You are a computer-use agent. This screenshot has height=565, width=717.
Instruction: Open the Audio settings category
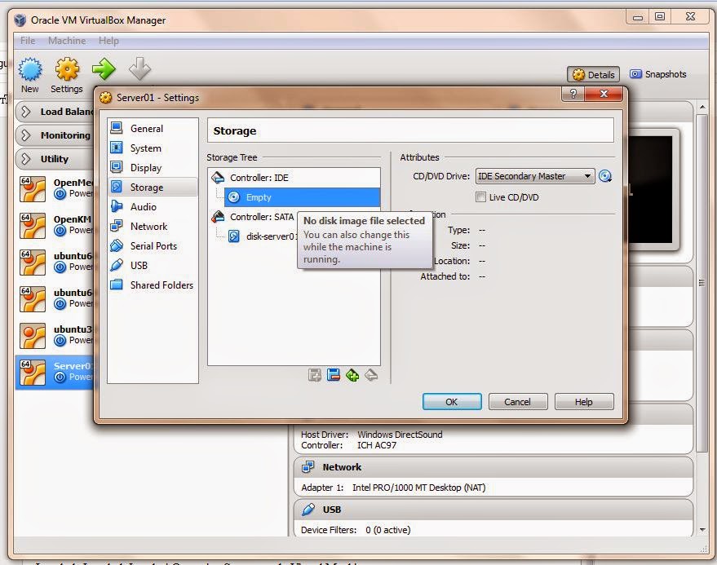(x=153, y=206)
